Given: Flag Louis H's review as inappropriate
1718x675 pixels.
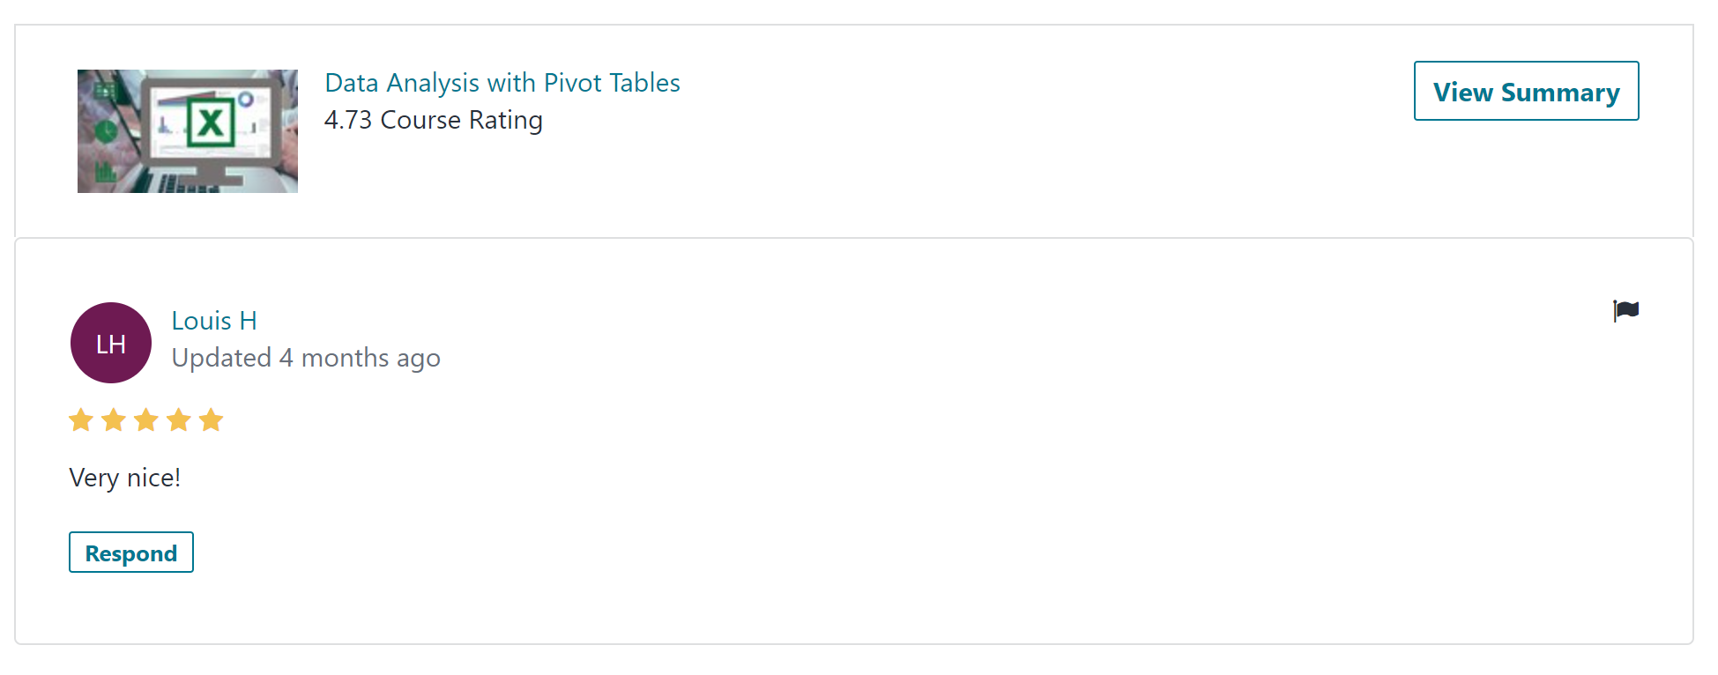Looking at the screenshot, I should coord(1625,310).
